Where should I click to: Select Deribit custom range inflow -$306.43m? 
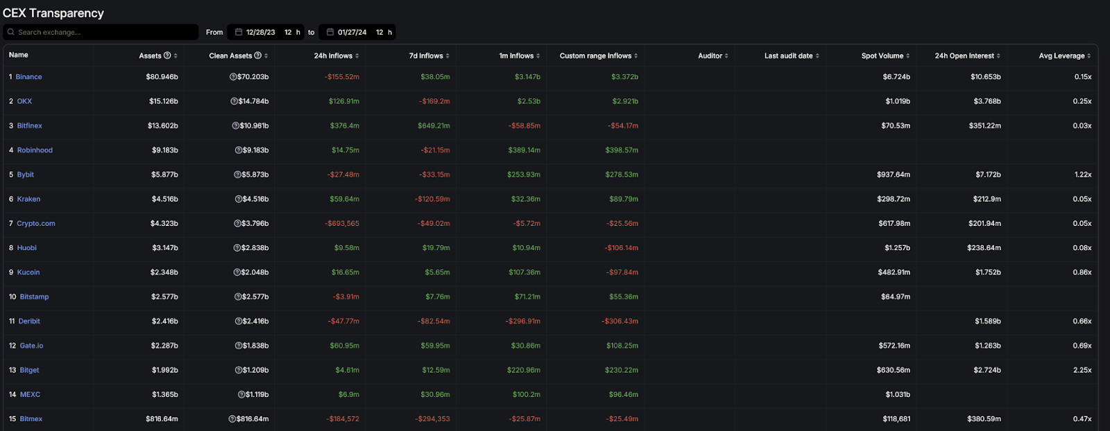[620, 322]
